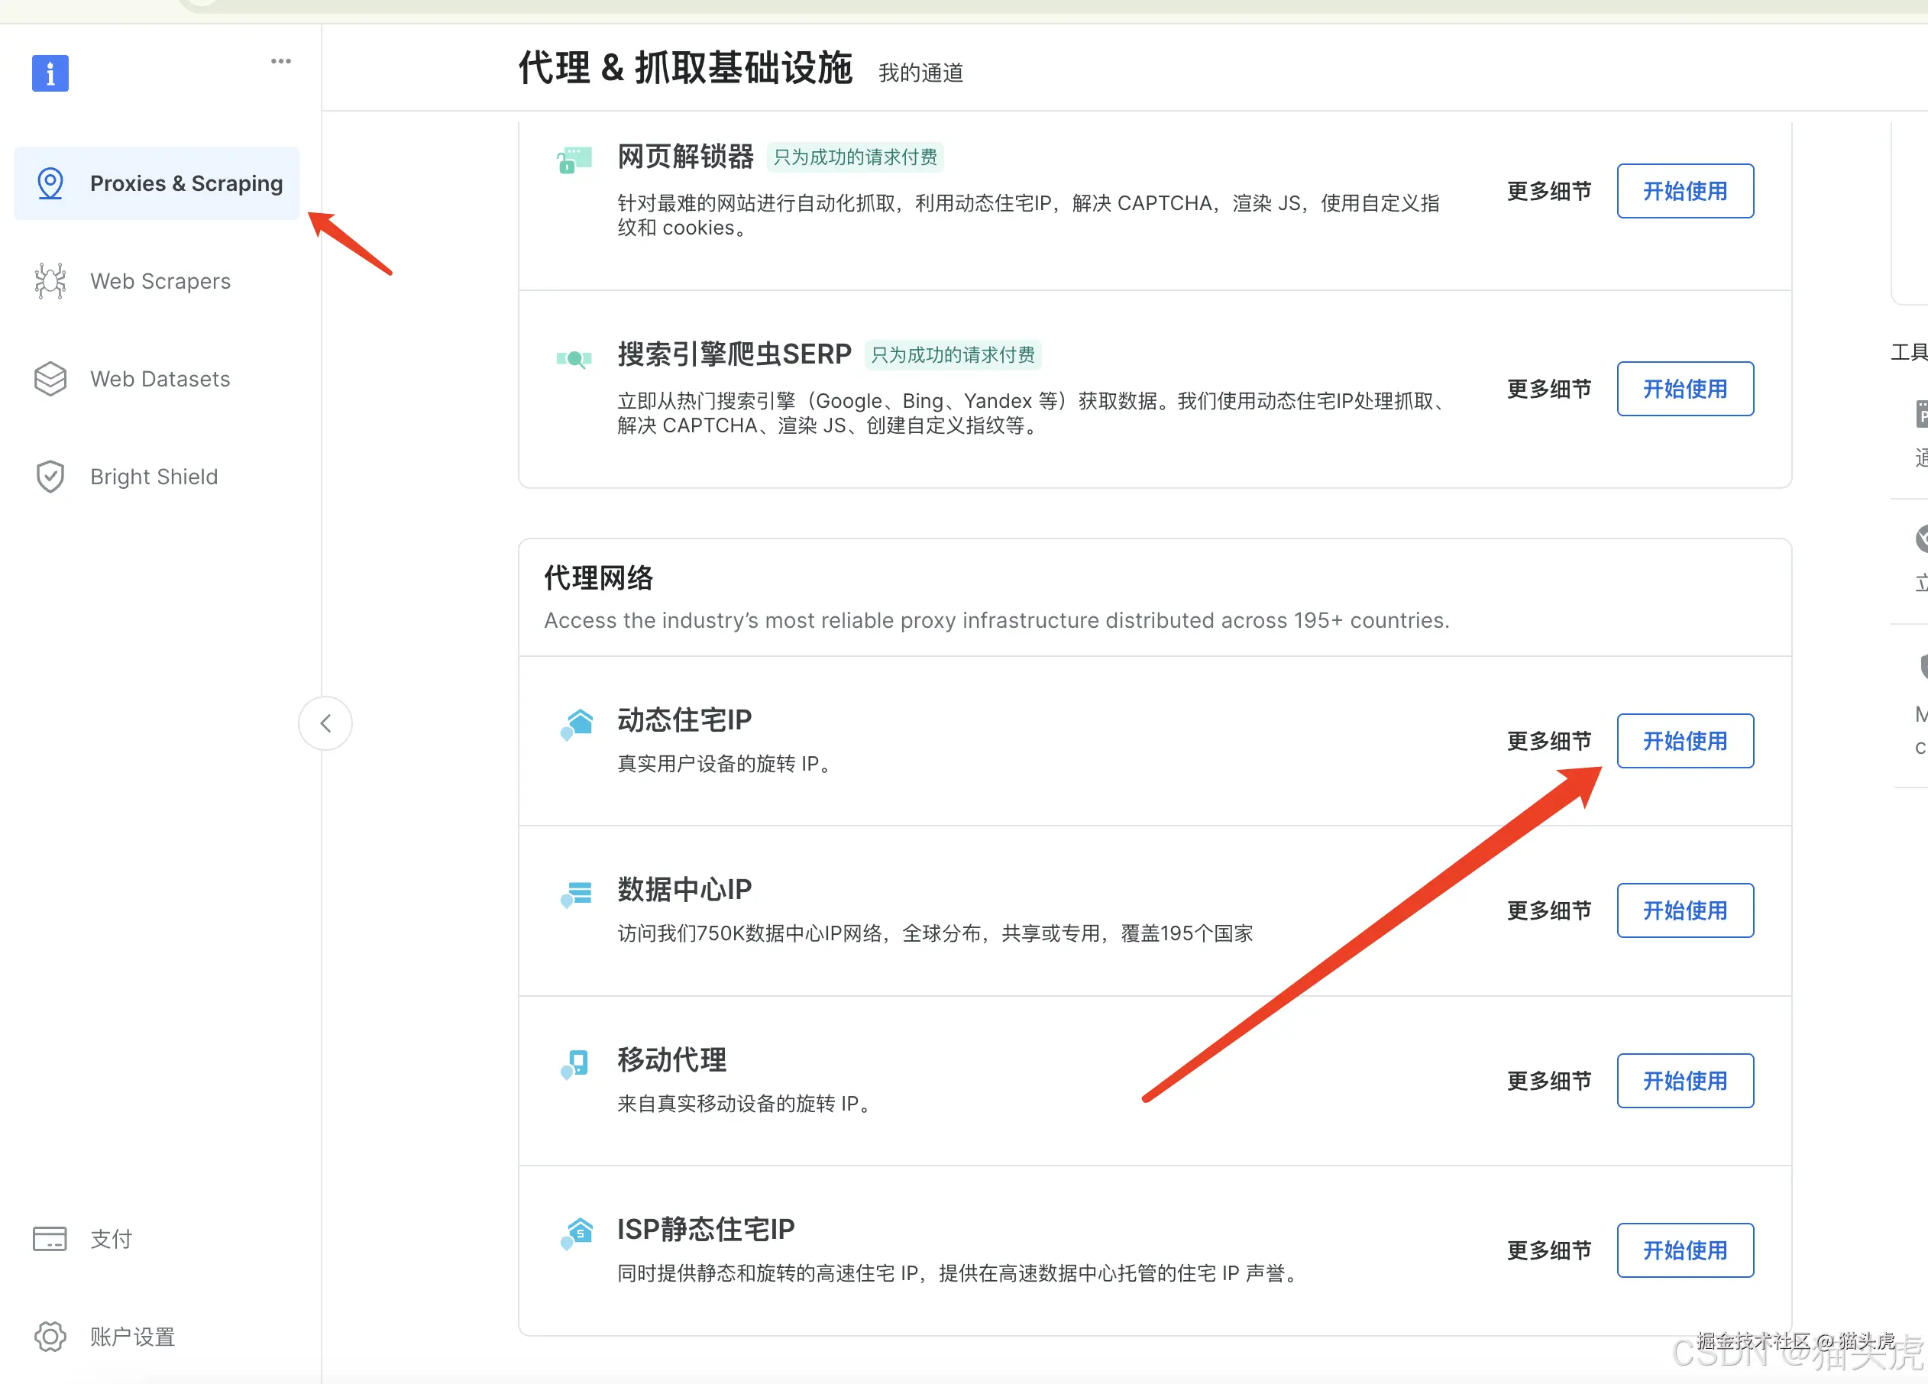Open 更多细节 for 搜索引擎爬虫SERP

[x=1548, y=389]
